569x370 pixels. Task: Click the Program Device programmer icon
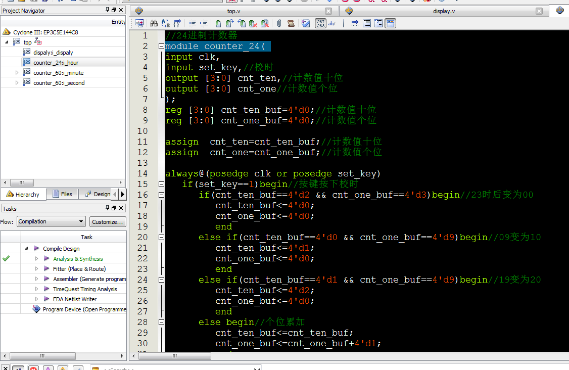pos(36,309)
